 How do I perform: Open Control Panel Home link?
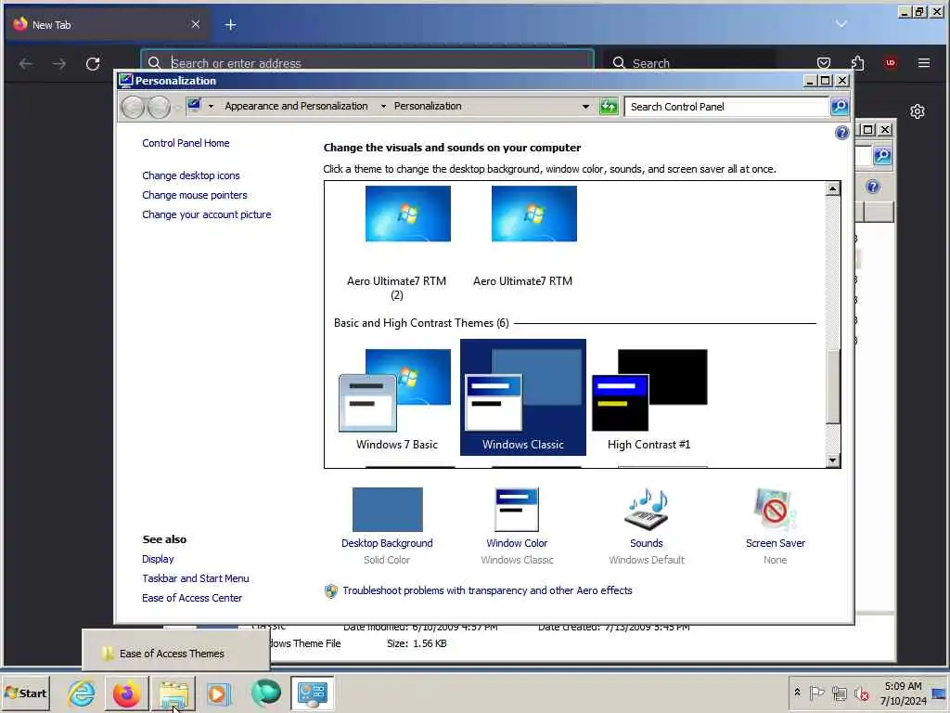tap(186, 143)
